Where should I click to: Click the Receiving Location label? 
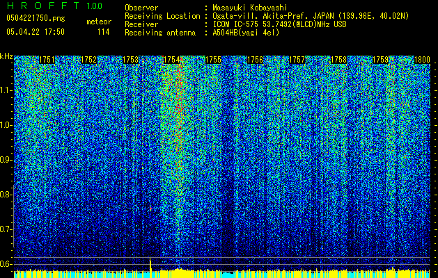(162, 16)
